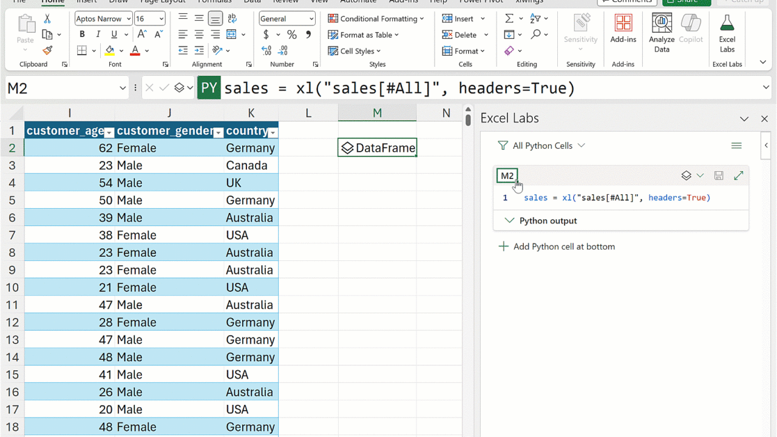Collapse the Python output section
Screen dimensions: 777x437
coord(509,220)
